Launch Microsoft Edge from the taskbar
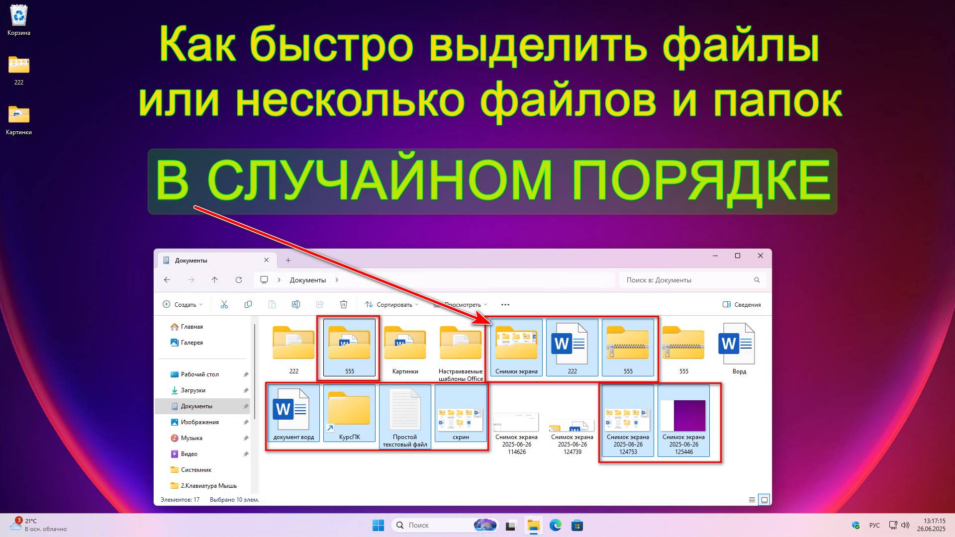The width and height of the screenshot is (955, 537). 556,525
